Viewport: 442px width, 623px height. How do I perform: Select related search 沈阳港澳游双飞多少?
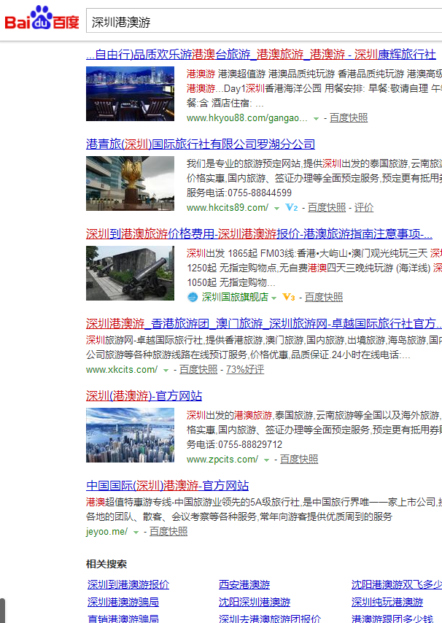(x=397, y=584)
